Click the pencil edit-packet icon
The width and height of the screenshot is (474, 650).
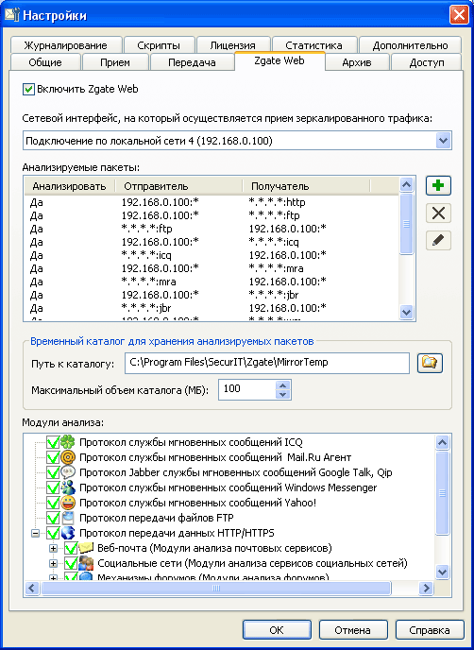(438, 241)
